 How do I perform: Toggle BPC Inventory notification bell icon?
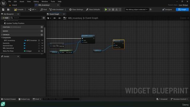39,40
